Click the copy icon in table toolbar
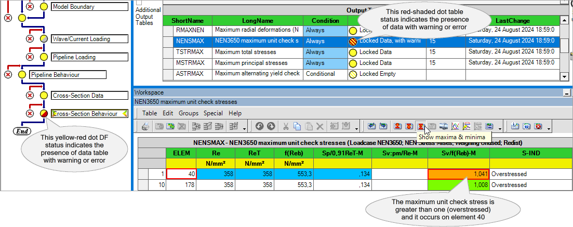 coord(297,126)
